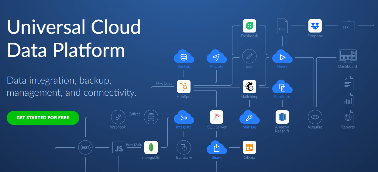Click the FTP folder icon
The image size is (378, 172).
click(x=348, y=26)
